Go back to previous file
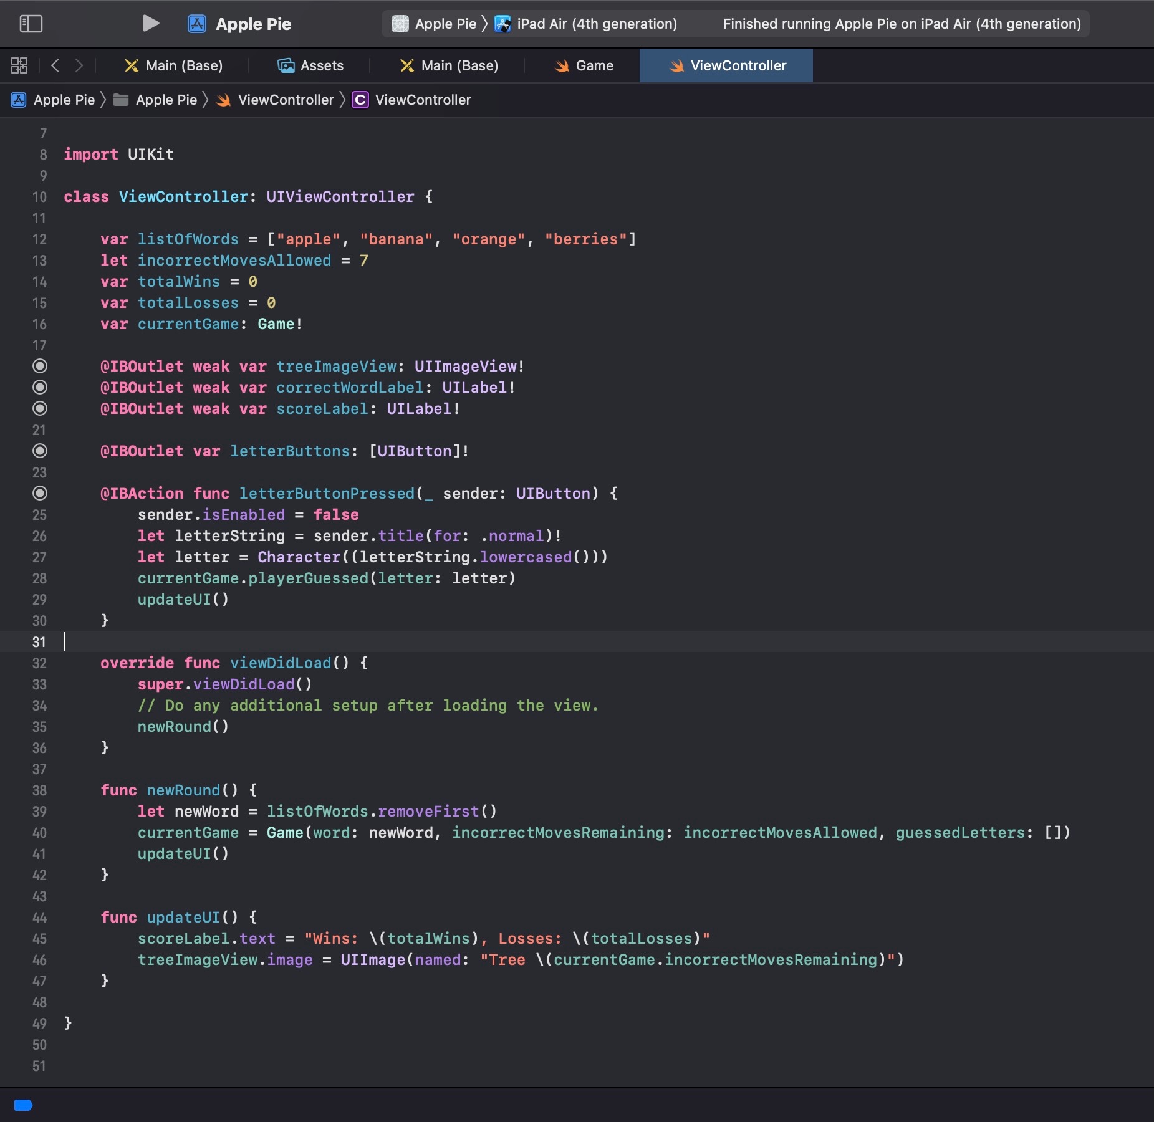Screen dimensions: 1154x1122 55,65
